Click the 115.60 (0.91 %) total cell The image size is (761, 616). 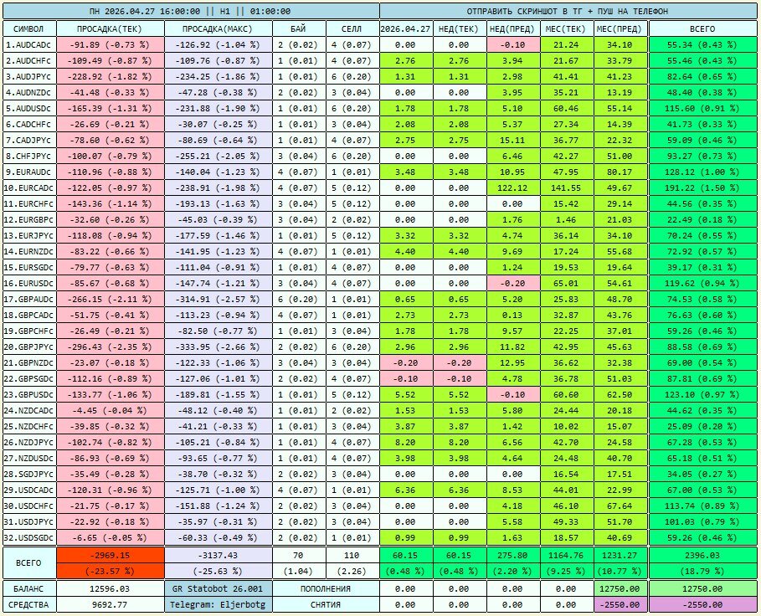pyautogui.click(x=702, y=108)
